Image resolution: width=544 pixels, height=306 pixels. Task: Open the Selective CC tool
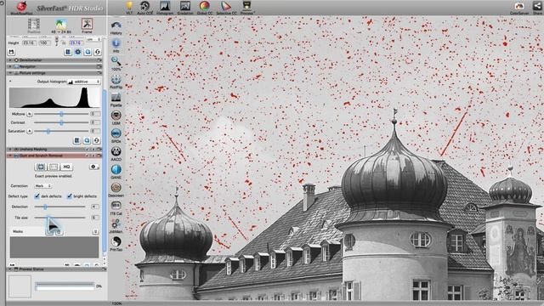[226, 7]
